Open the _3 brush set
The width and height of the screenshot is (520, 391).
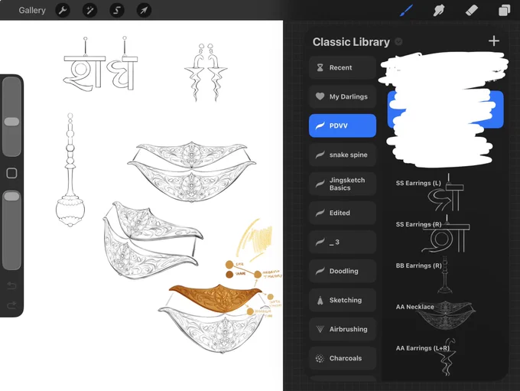click(343, 242)
